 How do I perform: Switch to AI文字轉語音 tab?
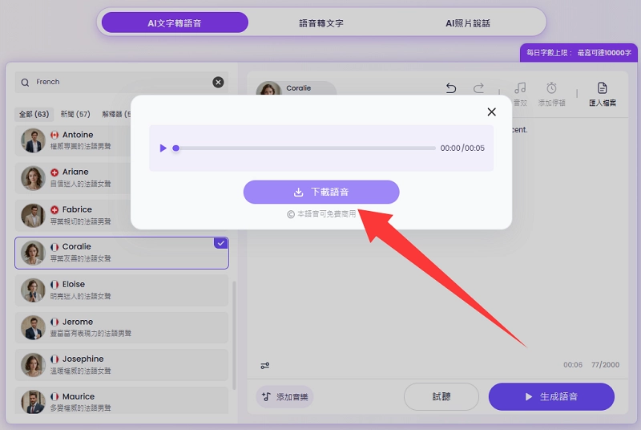[175, 23]
